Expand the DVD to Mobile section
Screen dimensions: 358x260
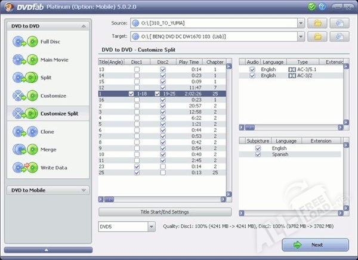click(85, 190)
